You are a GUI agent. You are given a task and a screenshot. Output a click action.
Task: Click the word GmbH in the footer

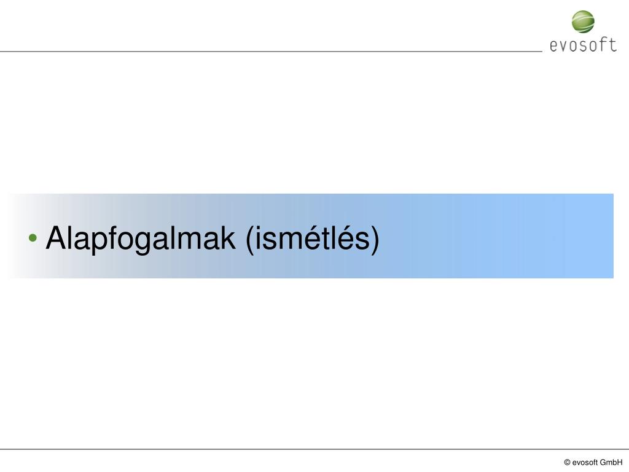pyautogui.click(x=611, y=462)
